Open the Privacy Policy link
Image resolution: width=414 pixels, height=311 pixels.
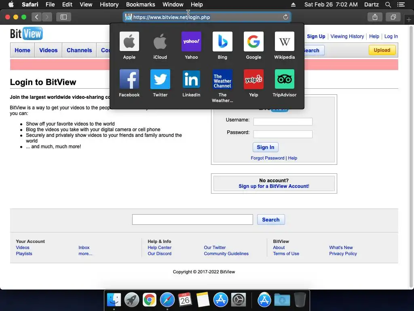pyautogui.click(x=343, y=253)
